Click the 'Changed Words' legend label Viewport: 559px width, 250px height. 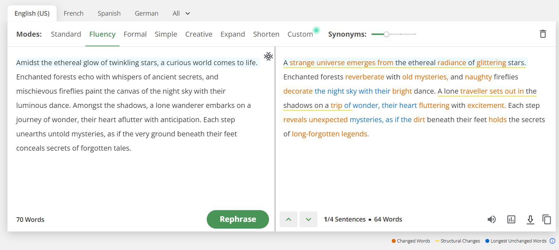413,241
